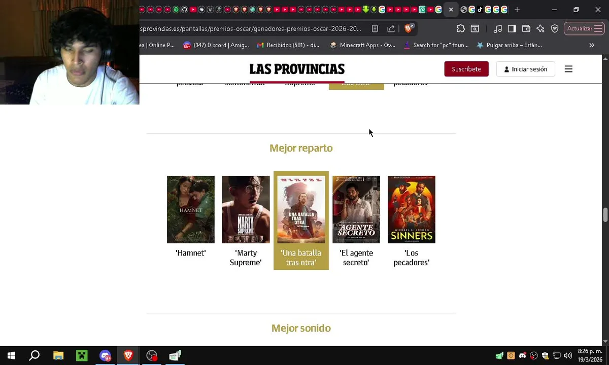Click the system tray network icon
The image size is (609, 365).
[x=557, y=356]
